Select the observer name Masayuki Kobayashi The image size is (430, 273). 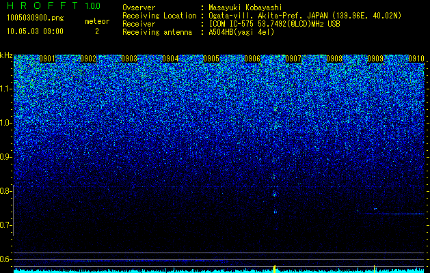tap(245, 8)
